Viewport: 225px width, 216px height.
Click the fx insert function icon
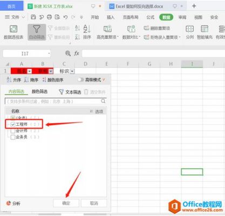click(x=77, y=53)
